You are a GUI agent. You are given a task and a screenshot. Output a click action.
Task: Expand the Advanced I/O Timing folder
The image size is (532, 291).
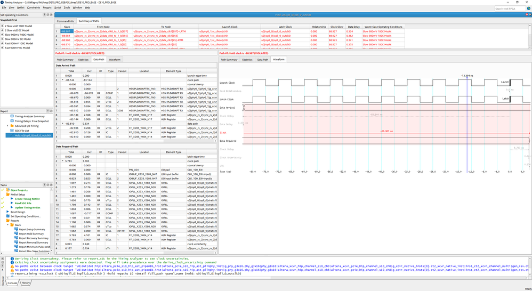coord(6,126)
